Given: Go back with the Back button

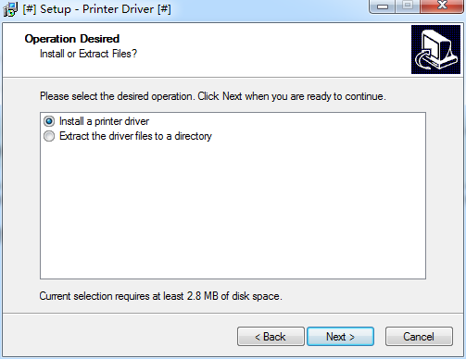Looking at the screenshot, I should coord(271,337).
